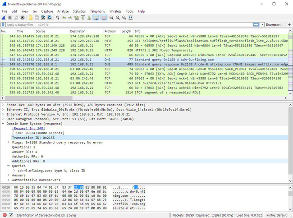The image size is (293, 218).
Task: Open the Capture menu
Action: [47, 11]
